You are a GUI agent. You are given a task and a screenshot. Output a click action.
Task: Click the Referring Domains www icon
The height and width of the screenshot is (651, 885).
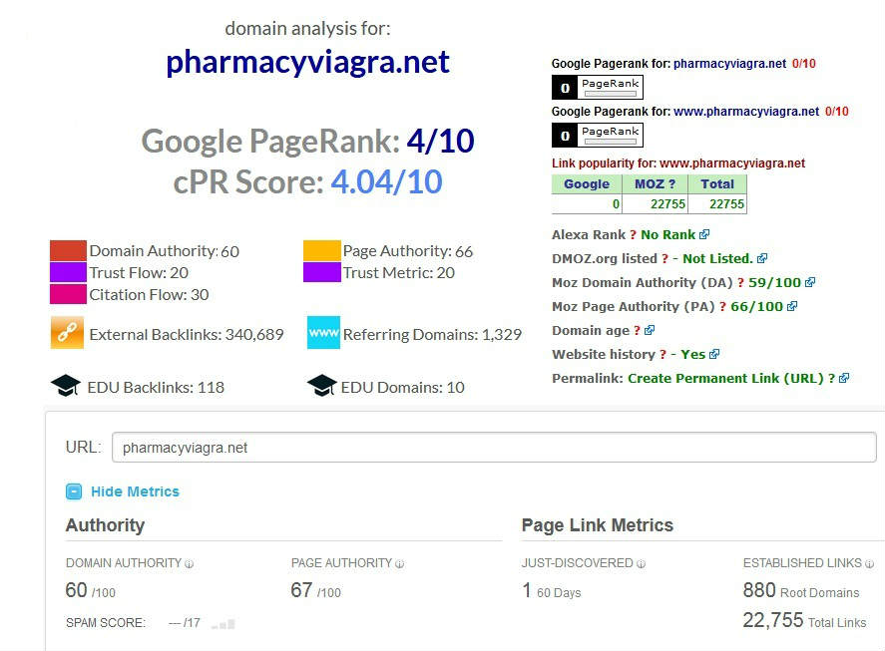point(323,333)
